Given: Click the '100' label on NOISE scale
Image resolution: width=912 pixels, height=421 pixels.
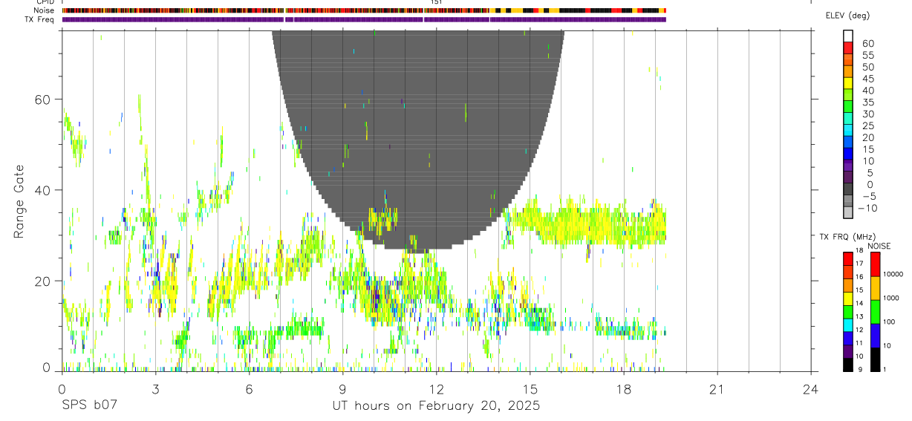Looking at the screenshot, I should (890, 322).
